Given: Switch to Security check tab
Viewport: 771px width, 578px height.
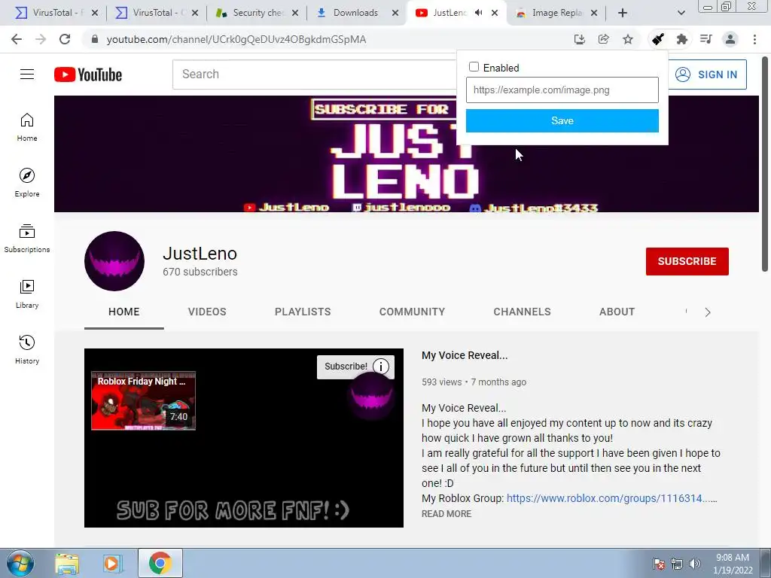Looking at the screenshot, I should 257,13.
